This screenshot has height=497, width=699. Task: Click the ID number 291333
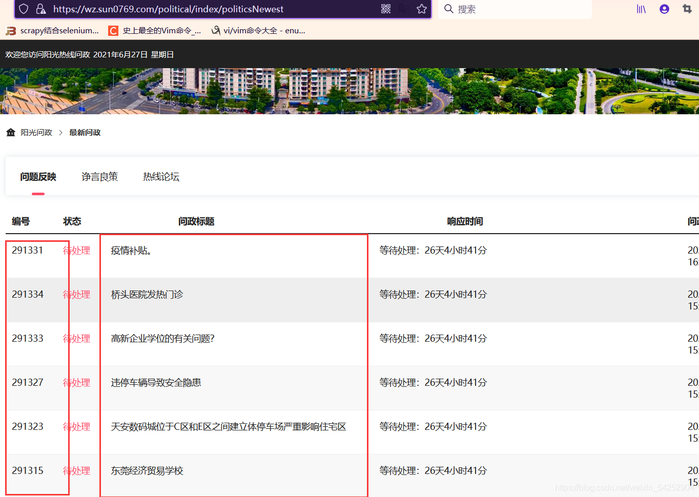(x=28, y=339)
